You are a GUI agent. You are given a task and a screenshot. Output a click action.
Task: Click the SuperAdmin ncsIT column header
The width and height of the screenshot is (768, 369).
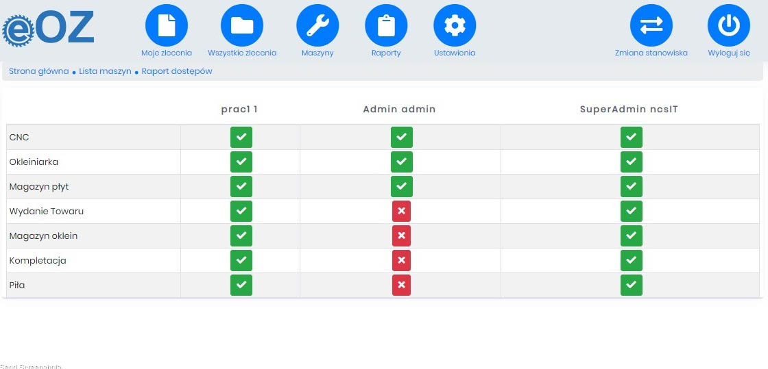click(630, 109)
